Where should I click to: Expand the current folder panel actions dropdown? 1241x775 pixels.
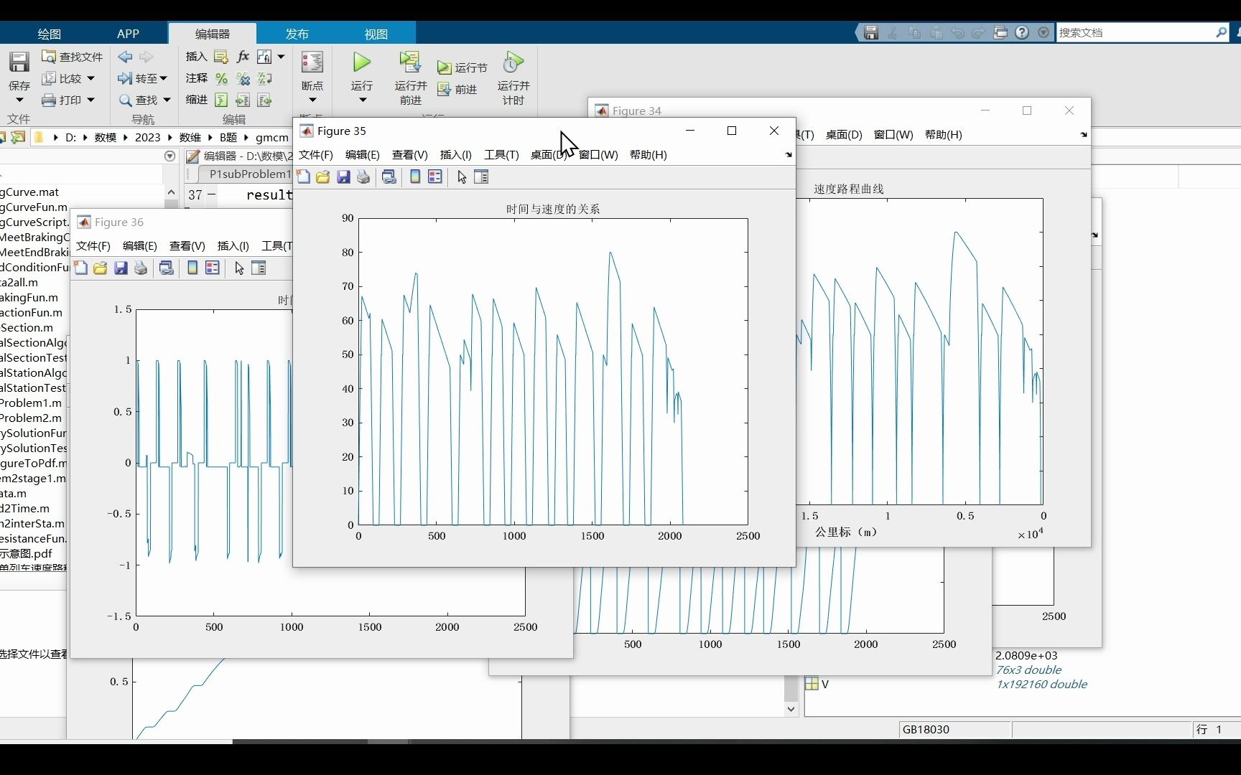click(169, 156)
